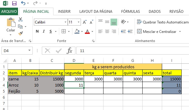This screenshot has height=110, width=189.
Task: Click the merged cell kg a serem produzidos
Action: [113, 67]
